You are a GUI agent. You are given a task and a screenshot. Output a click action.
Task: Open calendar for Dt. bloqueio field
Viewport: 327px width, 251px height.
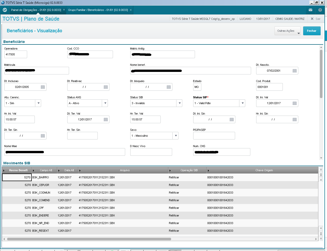pos(169,87)
